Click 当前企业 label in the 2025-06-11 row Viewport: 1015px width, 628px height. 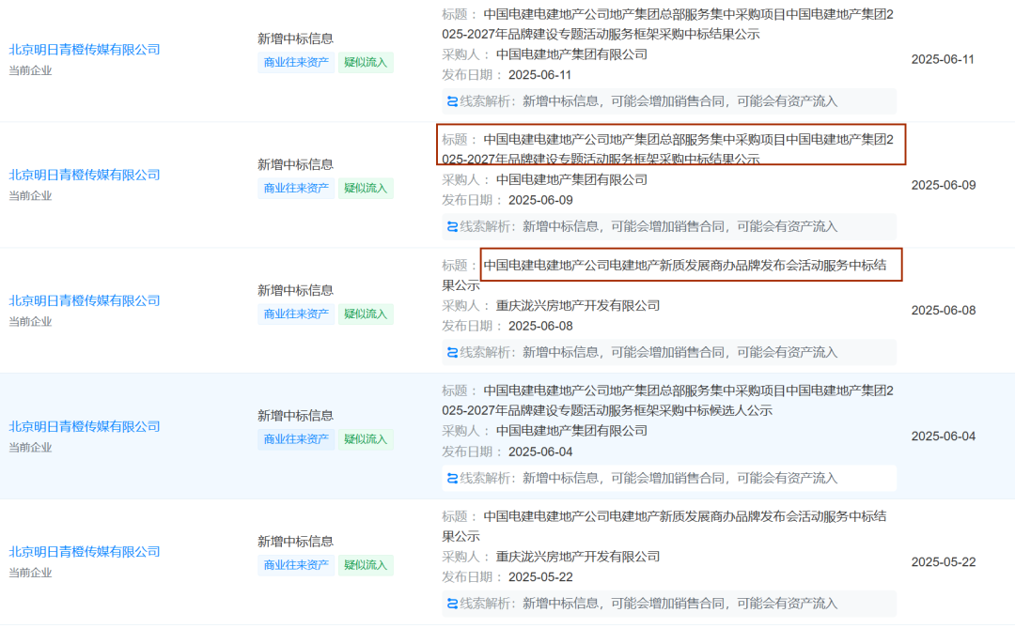[30, 70]
